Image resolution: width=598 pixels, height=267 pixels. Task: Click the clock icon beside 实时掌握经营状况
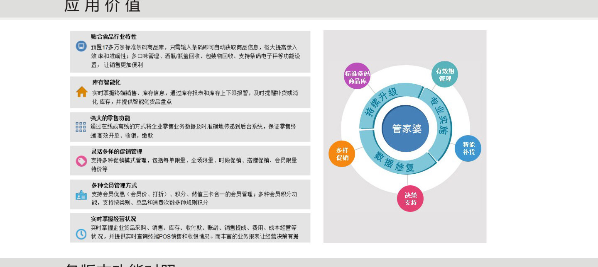pyautogui.click(x=81, y=234)
